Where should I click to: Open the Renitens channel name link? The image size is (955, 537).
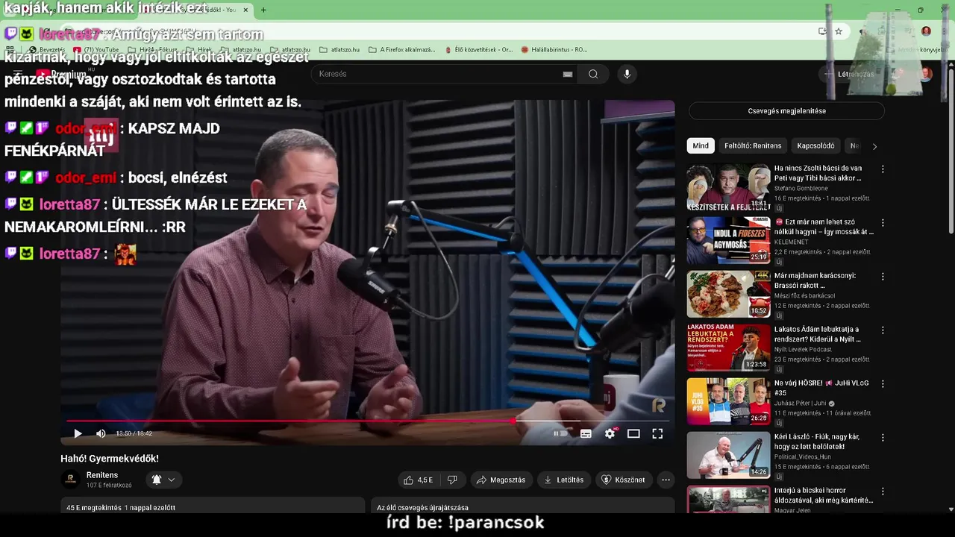click(102, 475)
